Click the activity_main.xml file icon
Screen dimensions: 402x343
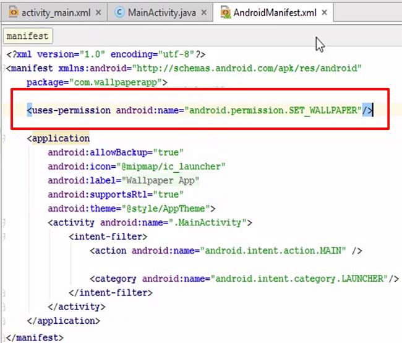pyautogui.click(x=14, y=12)
